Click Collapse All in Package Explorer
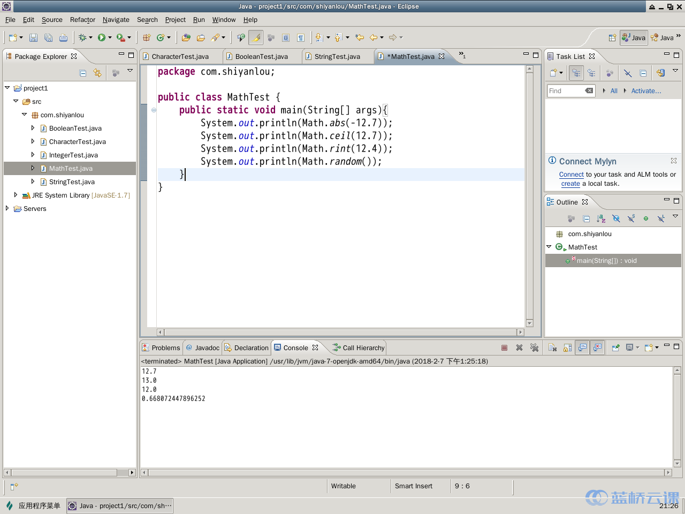The image size is (685, 514). [x=83, y=73]
